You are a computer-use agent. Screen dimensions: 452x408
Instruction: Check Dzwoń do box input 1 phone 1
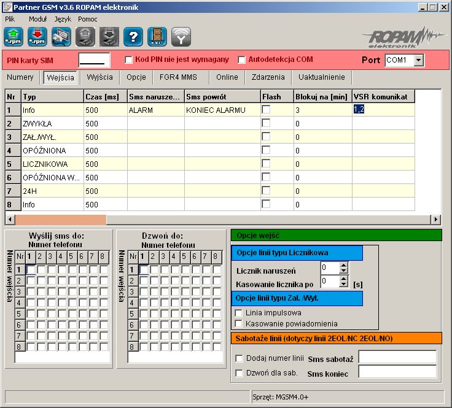point(144,270)
